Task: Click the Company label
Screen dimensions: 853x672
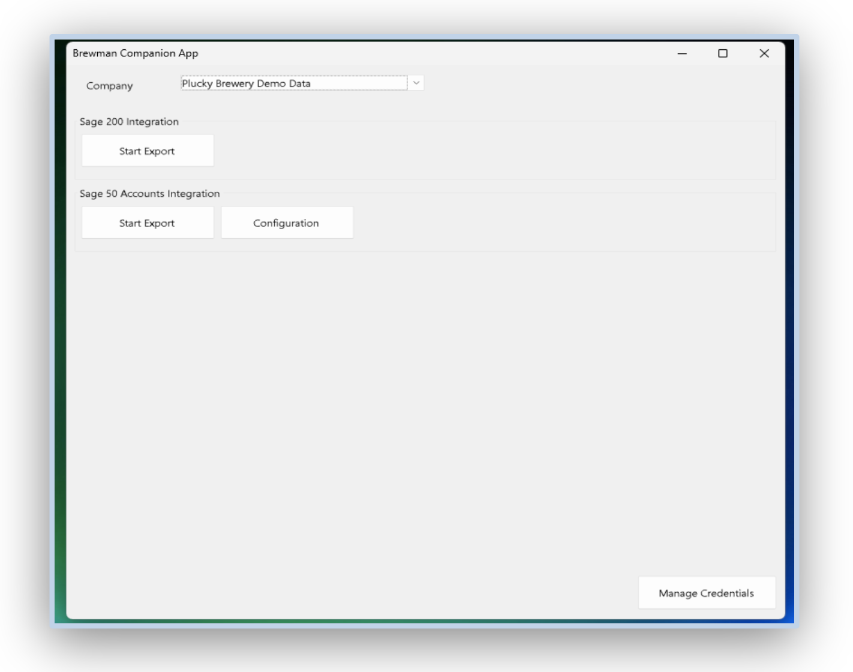Action: coord(110,86)
